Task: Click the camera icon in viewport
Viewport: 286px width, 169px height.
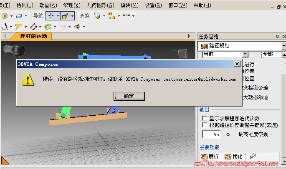Action: click(14, 49)
